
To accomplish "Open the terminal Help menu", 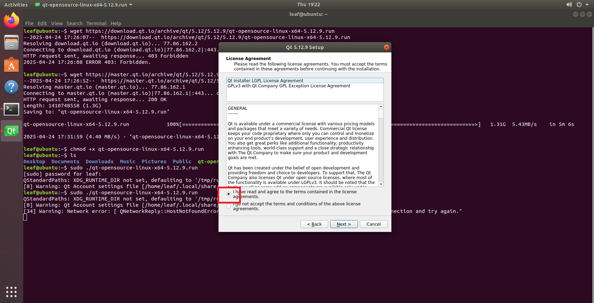I will click(116, 23).
